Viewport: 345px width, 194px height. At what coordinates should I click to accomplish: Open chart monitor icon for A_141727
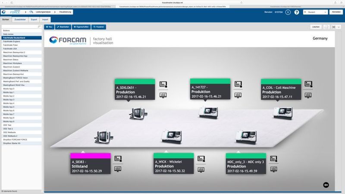[238, 95]
